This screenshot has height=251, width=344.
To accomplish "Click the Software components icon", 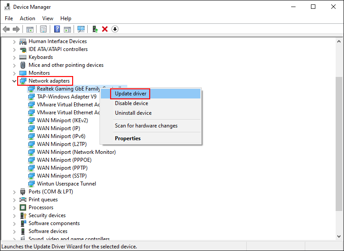I will click(x=23, y=223).
